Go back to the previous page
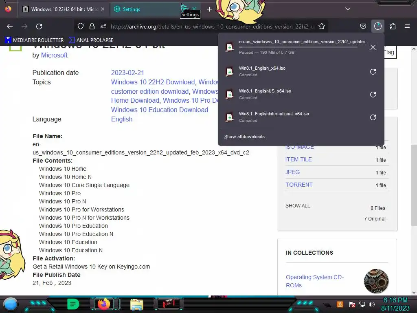Image resolution: width=417 pixels, height=313 pixels. click(x=10, y=26)
